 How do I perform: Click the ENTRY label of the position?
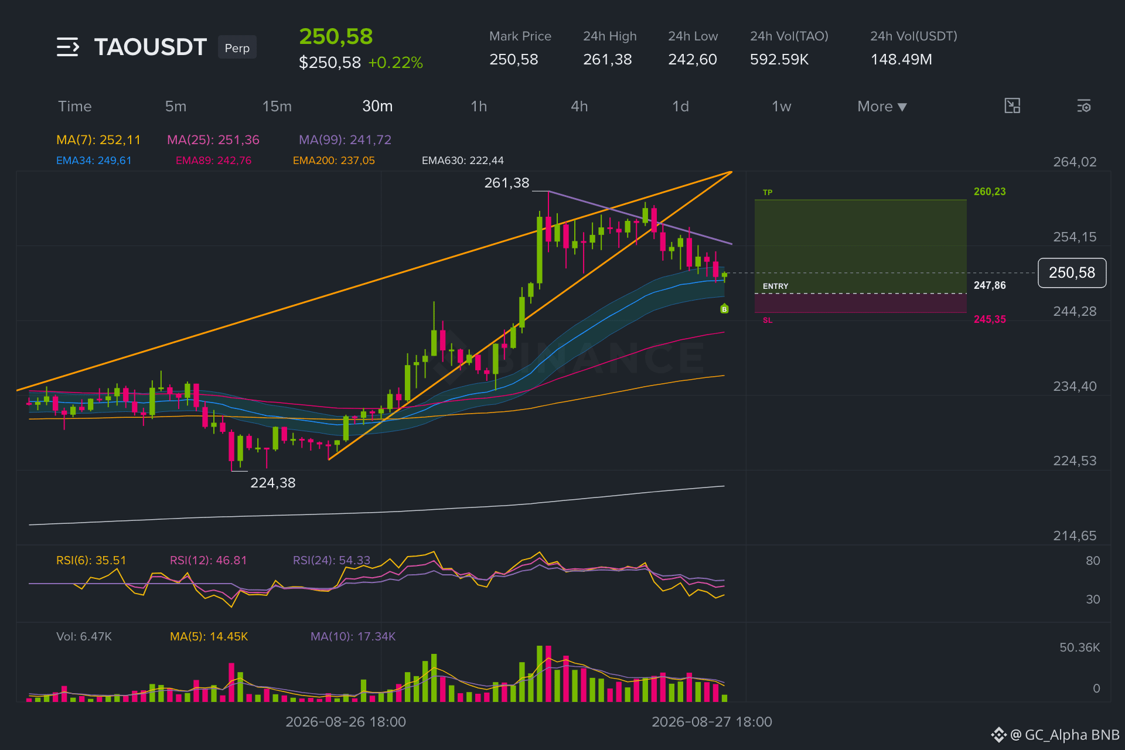pyautogui.click(x=775, y=287)
